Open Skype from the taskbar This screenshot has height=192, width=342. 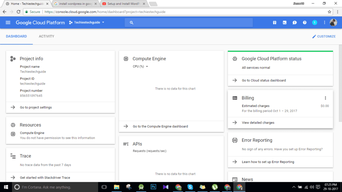coord(190,187)
